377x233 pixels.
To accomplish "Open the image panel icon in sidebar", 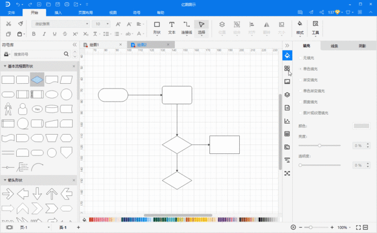I will 287,82.
